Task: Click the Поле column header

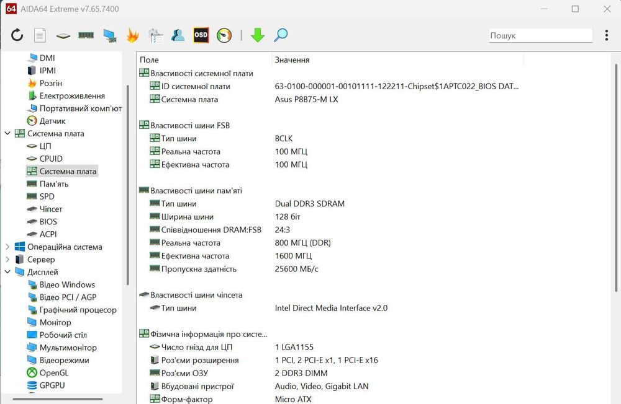Action: point(204,59)
